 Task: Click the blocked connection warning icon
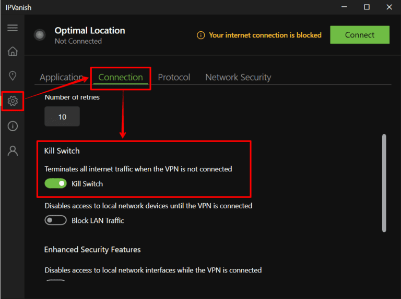coord(200,35)
